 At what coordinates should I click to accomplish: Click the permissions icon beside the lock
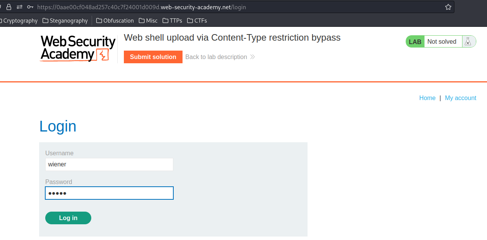tap(20, 7)
